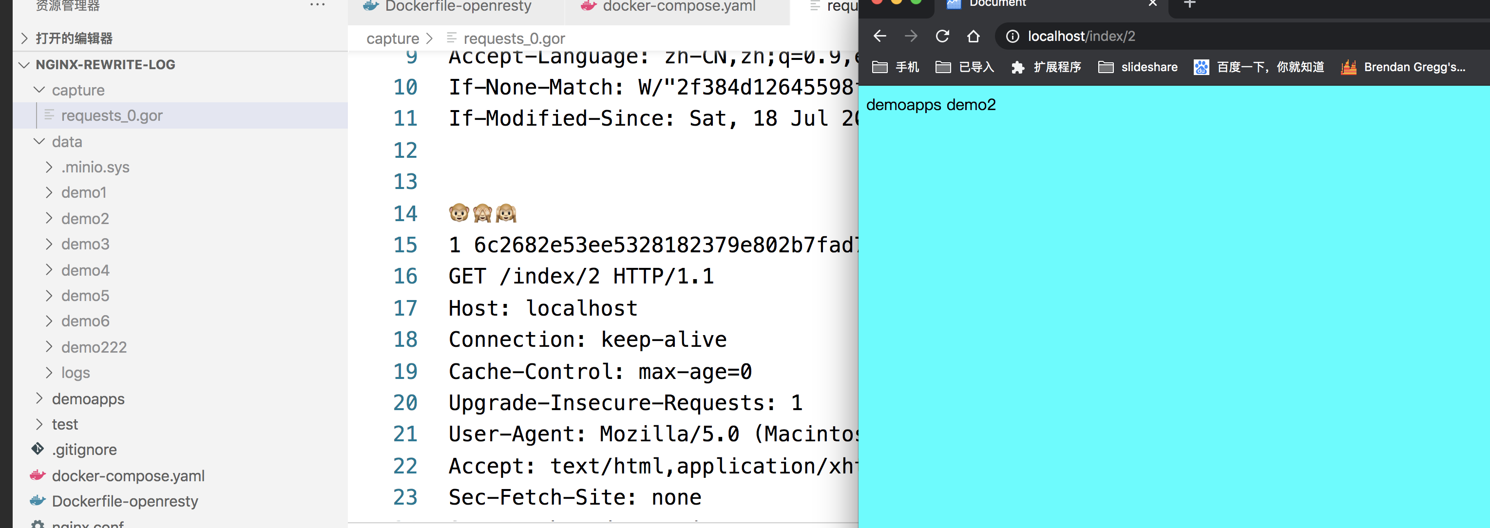Expand the demoapps folder
The height and width of the screenshot is (528, 1490).
pos(39,398)
